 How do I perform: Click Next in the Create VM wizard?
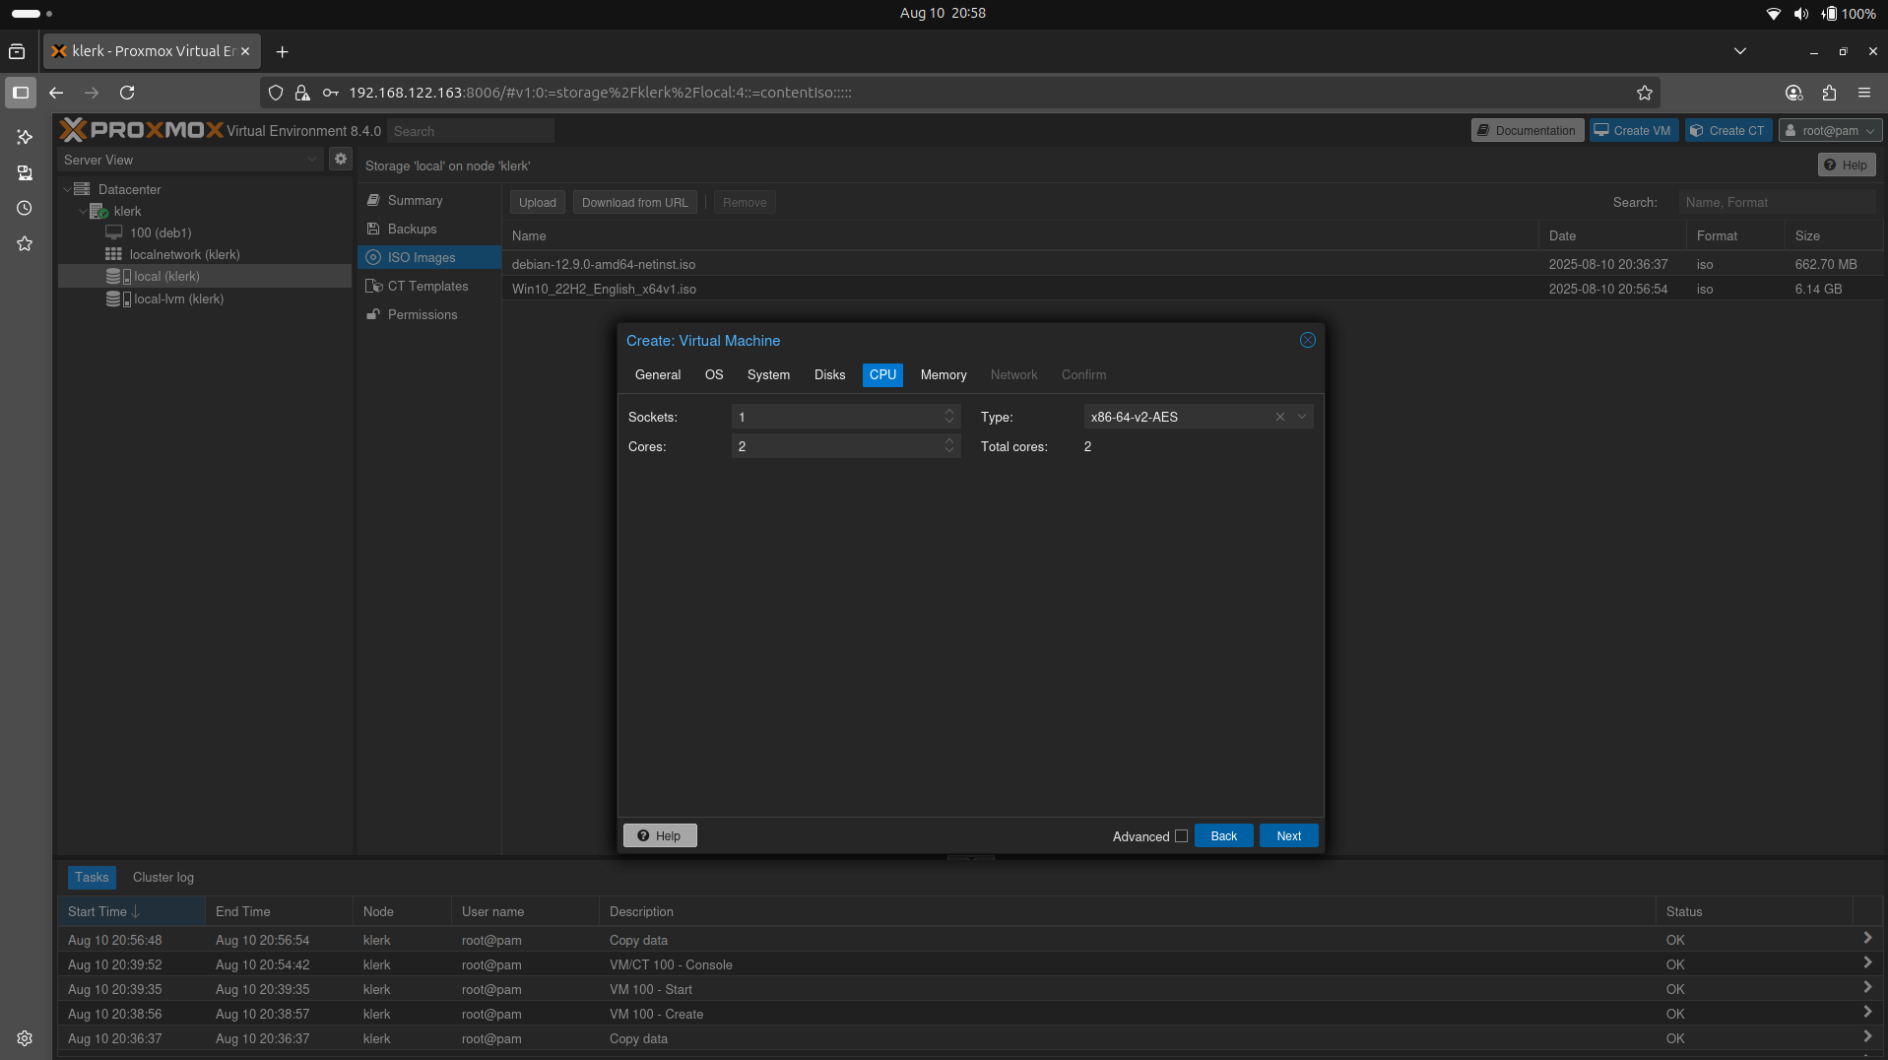pos(1287,834)
